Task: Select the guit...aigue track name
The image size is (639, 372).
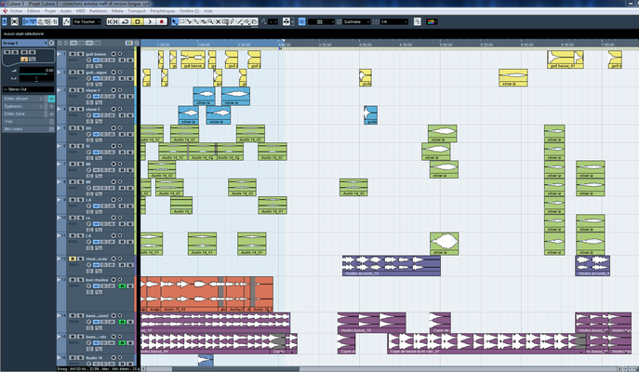Action: [96, 73]
